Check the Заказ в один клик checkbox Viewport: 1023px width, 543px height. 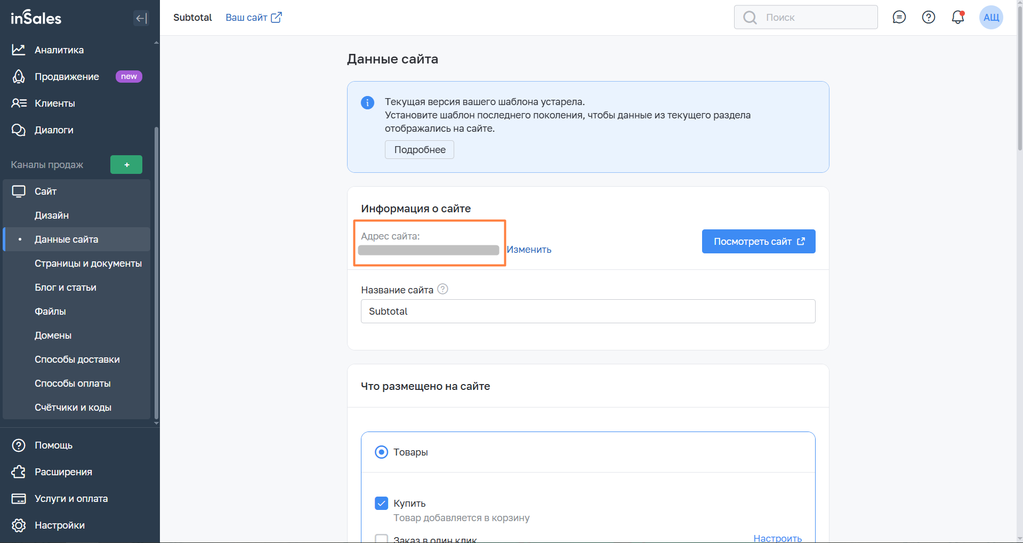click(x=381, y=538)
